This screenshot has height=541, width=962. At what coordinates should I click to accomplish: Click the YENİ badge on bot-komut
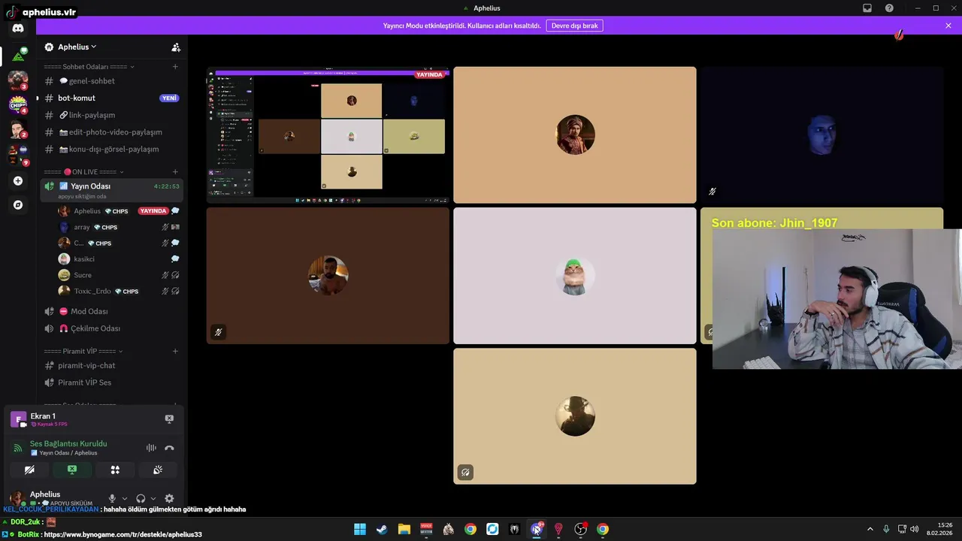(169, 98)
